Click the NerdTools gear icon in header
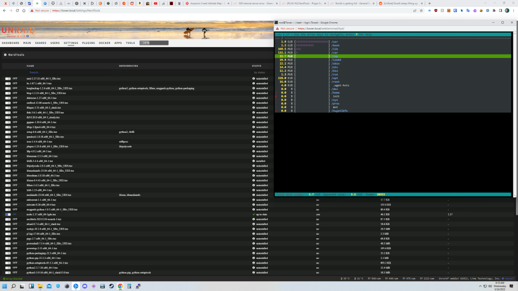 (x=5, y=55)
